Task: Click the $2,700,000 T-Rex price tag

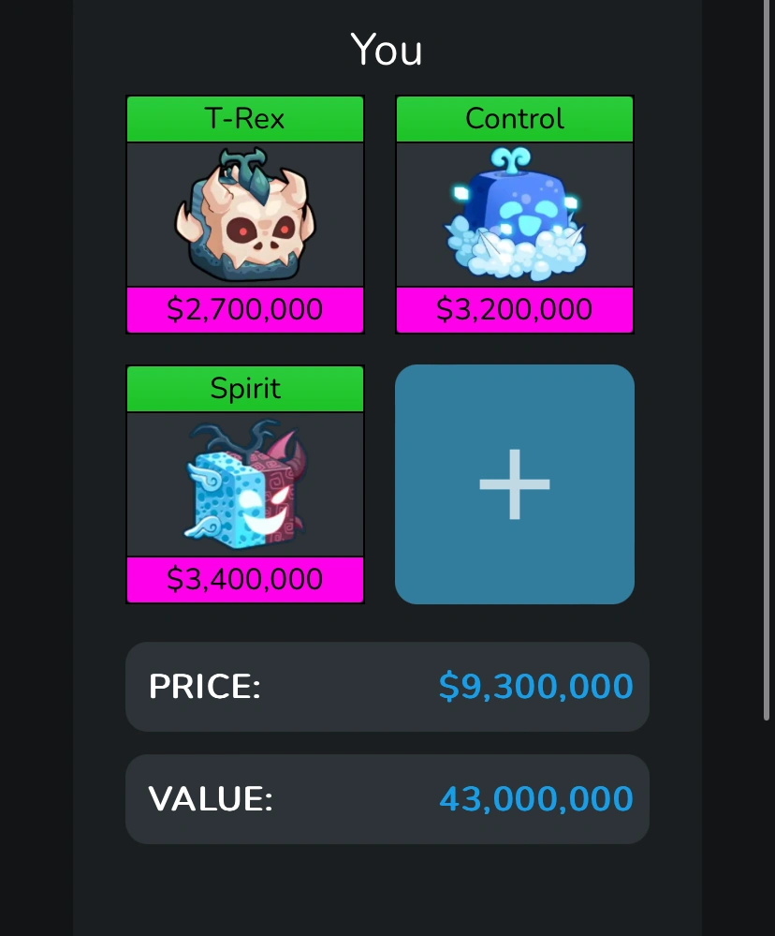Action: tap(245, 310)
